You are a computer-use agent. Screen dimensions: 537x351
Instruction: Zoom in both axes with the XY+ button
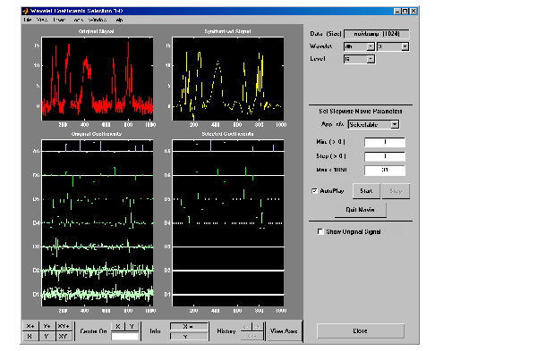pyautogui.click(x=64, y=326)
